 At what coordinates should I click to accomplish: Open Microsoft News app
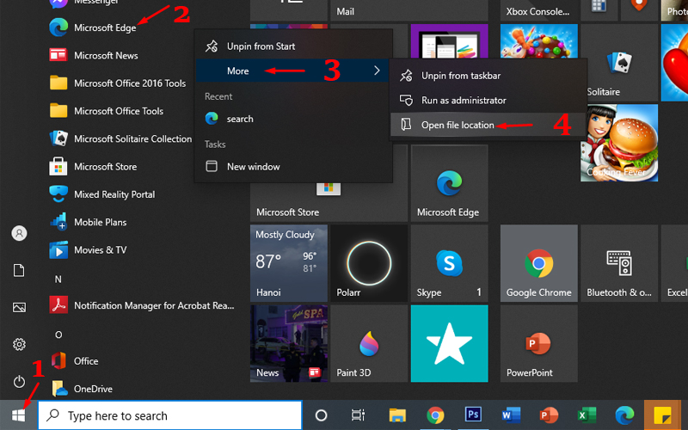[94, 55]
